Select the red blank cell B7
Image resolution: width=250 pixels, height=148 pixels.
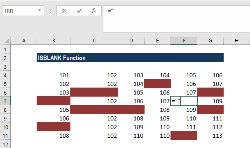coord(54,101)
